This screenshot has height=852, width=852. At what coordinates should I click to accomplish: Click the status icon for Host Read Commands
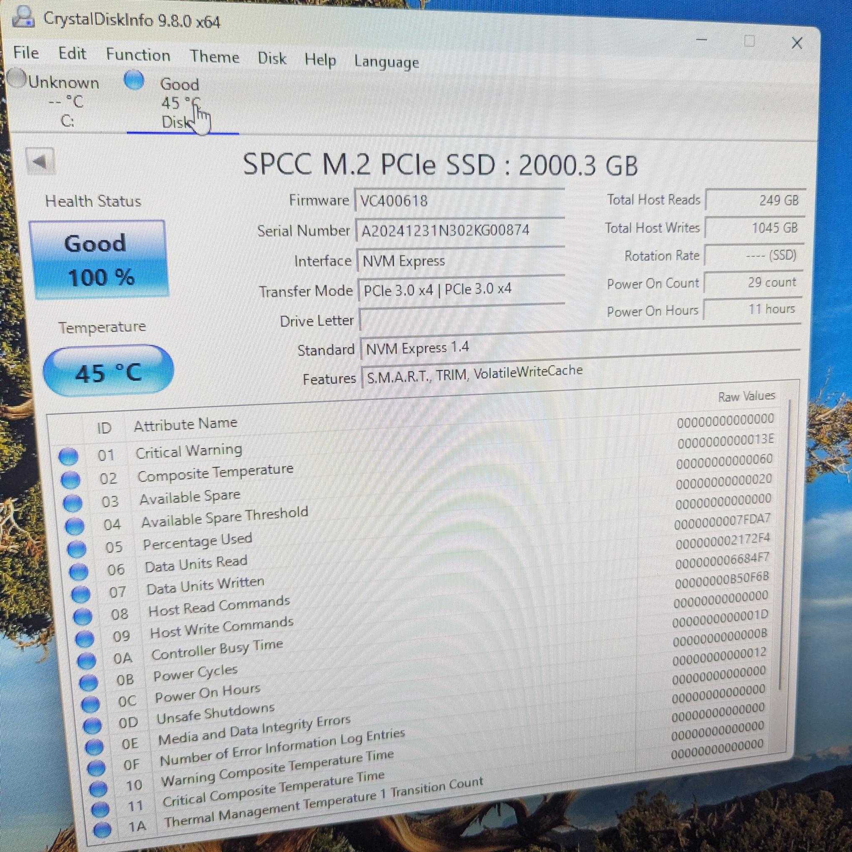(83, 616)
